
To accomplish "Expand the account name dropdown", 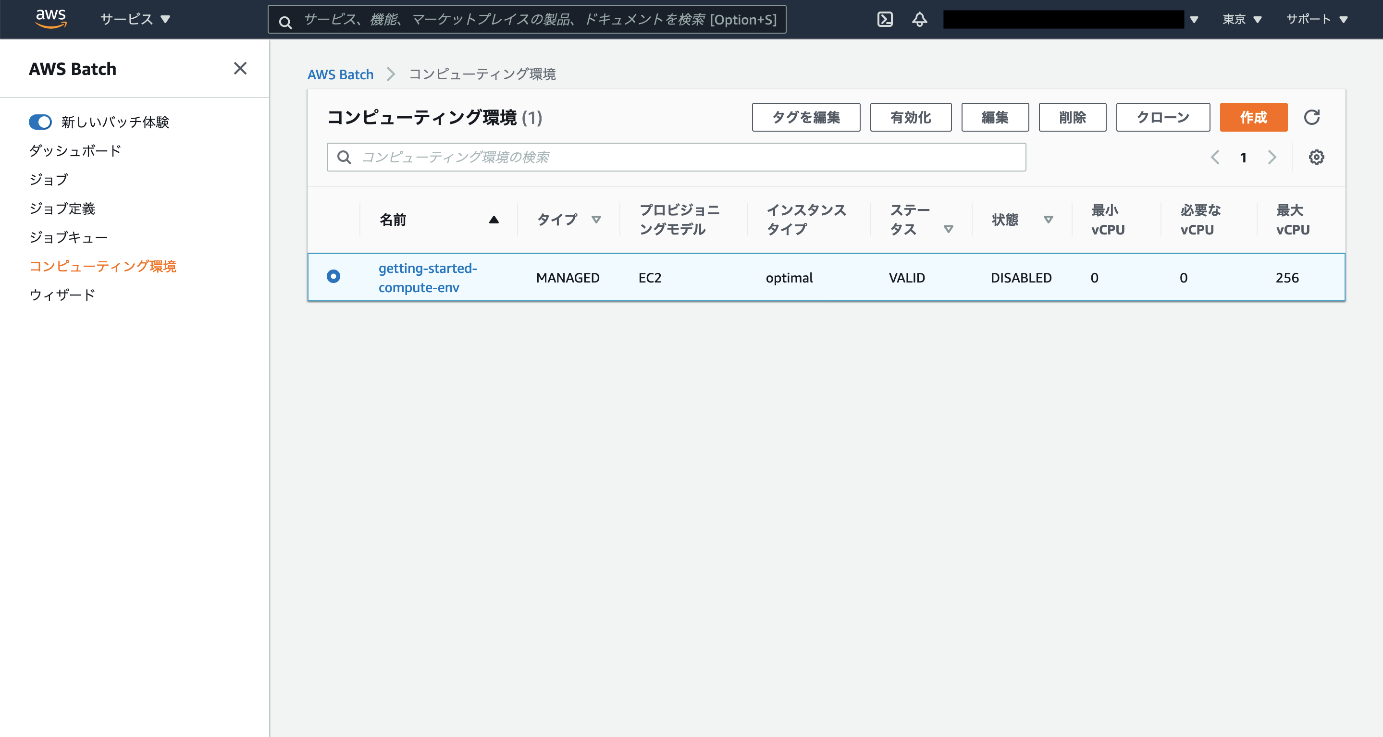I will 1194,20.
